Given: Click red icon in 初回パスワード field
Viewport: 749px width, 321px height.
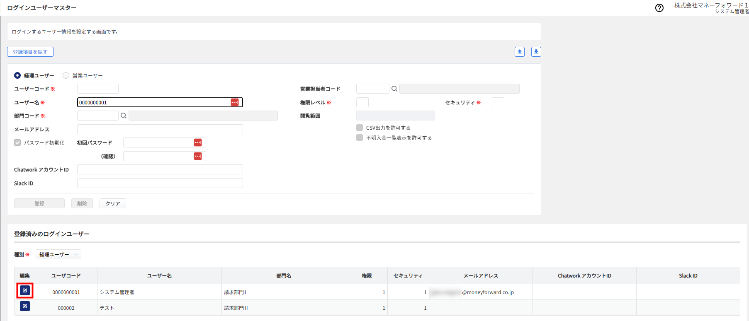Looking at the screenshot, I should 198,142.
